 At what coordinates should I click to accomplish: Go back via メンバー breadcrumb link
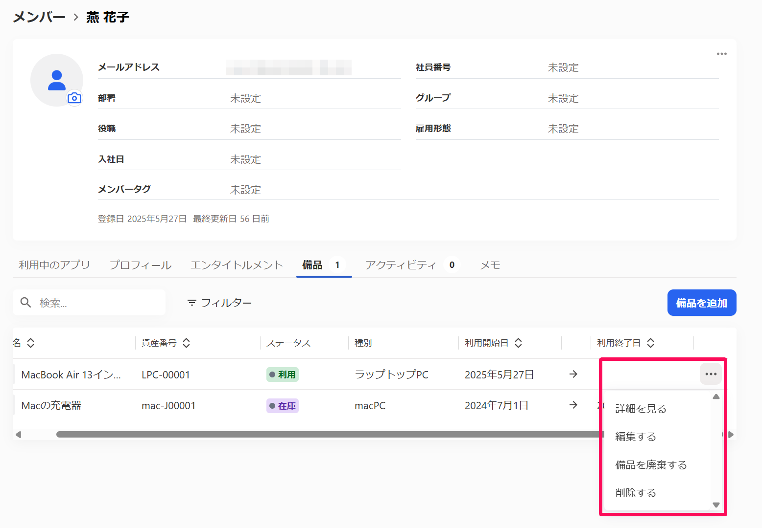pyautogui.click(x=39, y=17)
